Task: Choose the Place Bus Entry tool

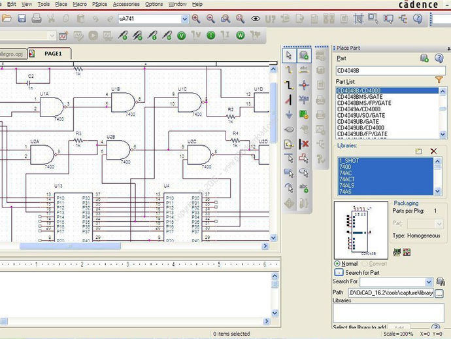Action: click(289, 99)
